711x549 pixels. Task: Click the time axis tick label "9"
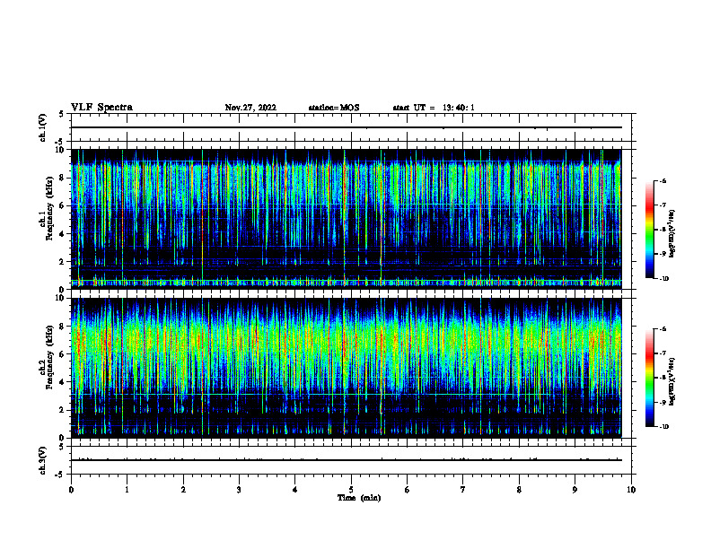click(x=575, y=490)
